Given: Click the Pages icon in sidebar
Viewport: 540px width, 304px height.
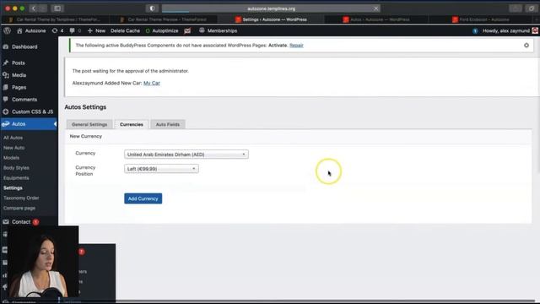Looking at the screenshot, I should (6, 88).
